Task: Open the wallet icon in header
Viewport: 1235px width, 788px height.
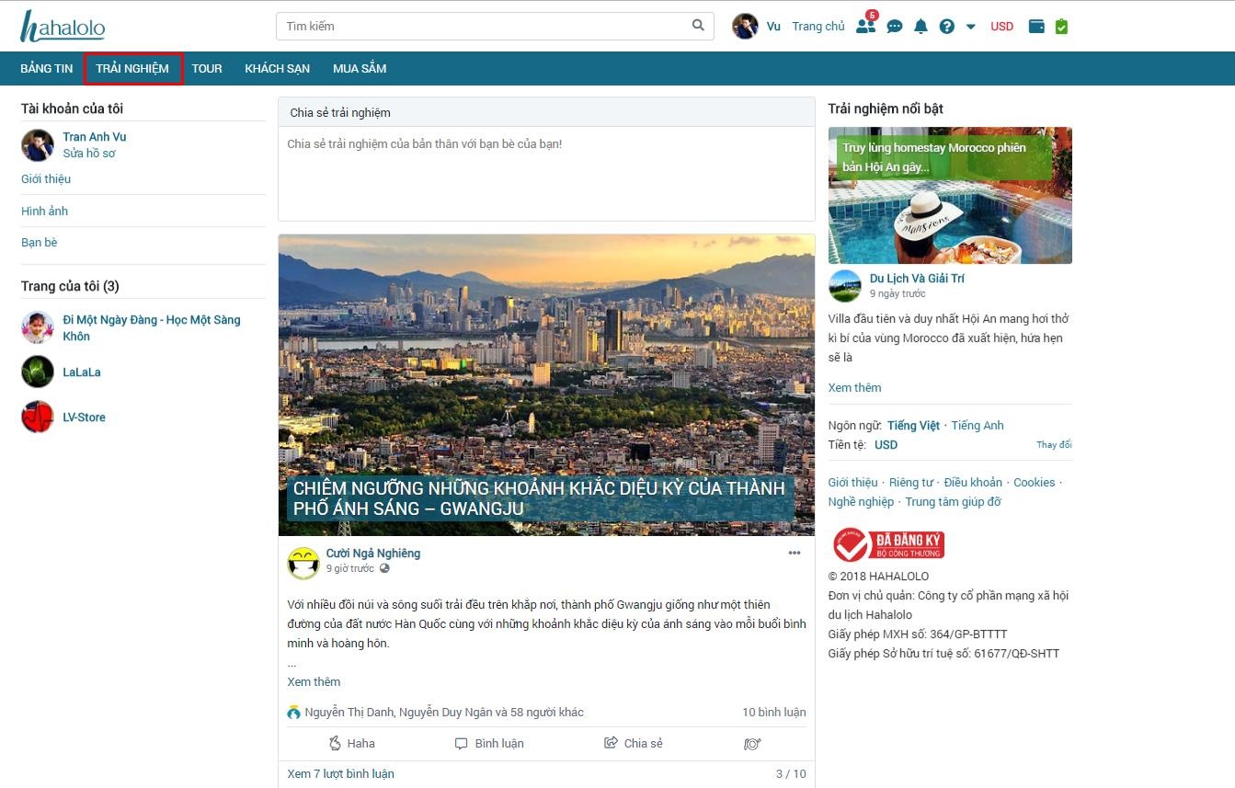Action: pos(1036,27)
